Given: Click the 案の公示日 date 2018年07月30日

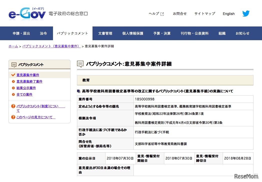Looking at the screenshot, I should coord(120,158).
